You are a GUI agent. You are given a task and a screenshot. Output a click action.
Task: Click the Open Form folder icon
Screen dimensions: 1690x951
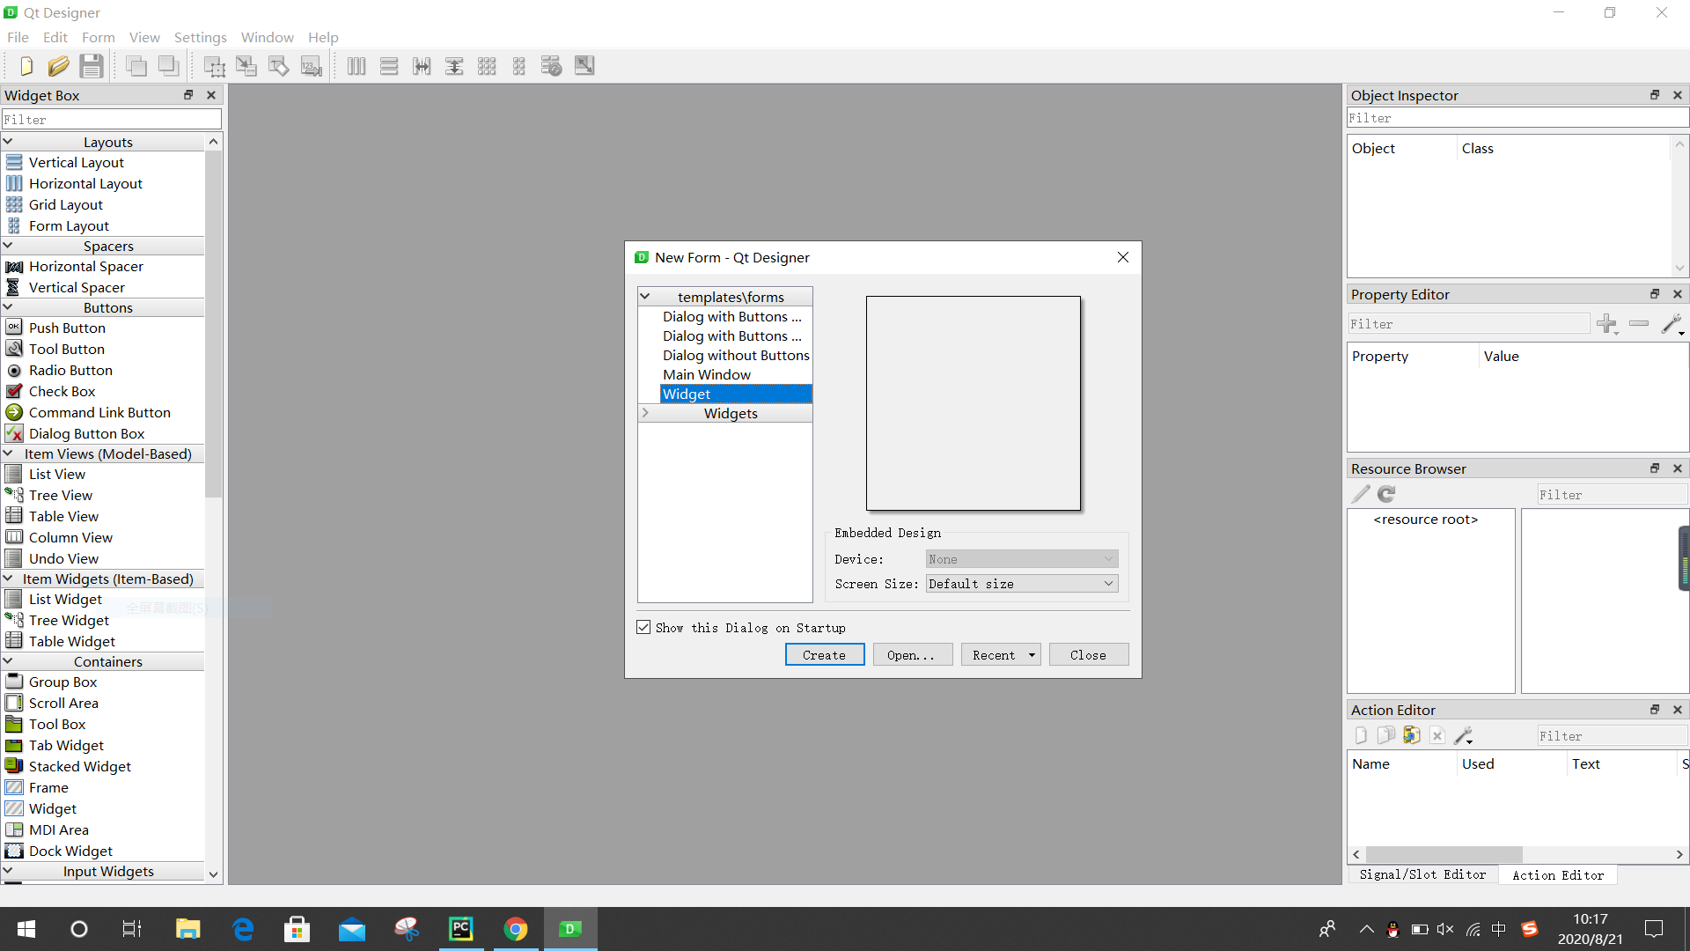pyautogui.click(x=58, y=66)
